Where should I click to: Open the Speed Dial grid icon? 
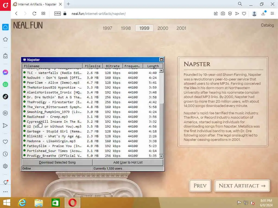click(43, 14)
